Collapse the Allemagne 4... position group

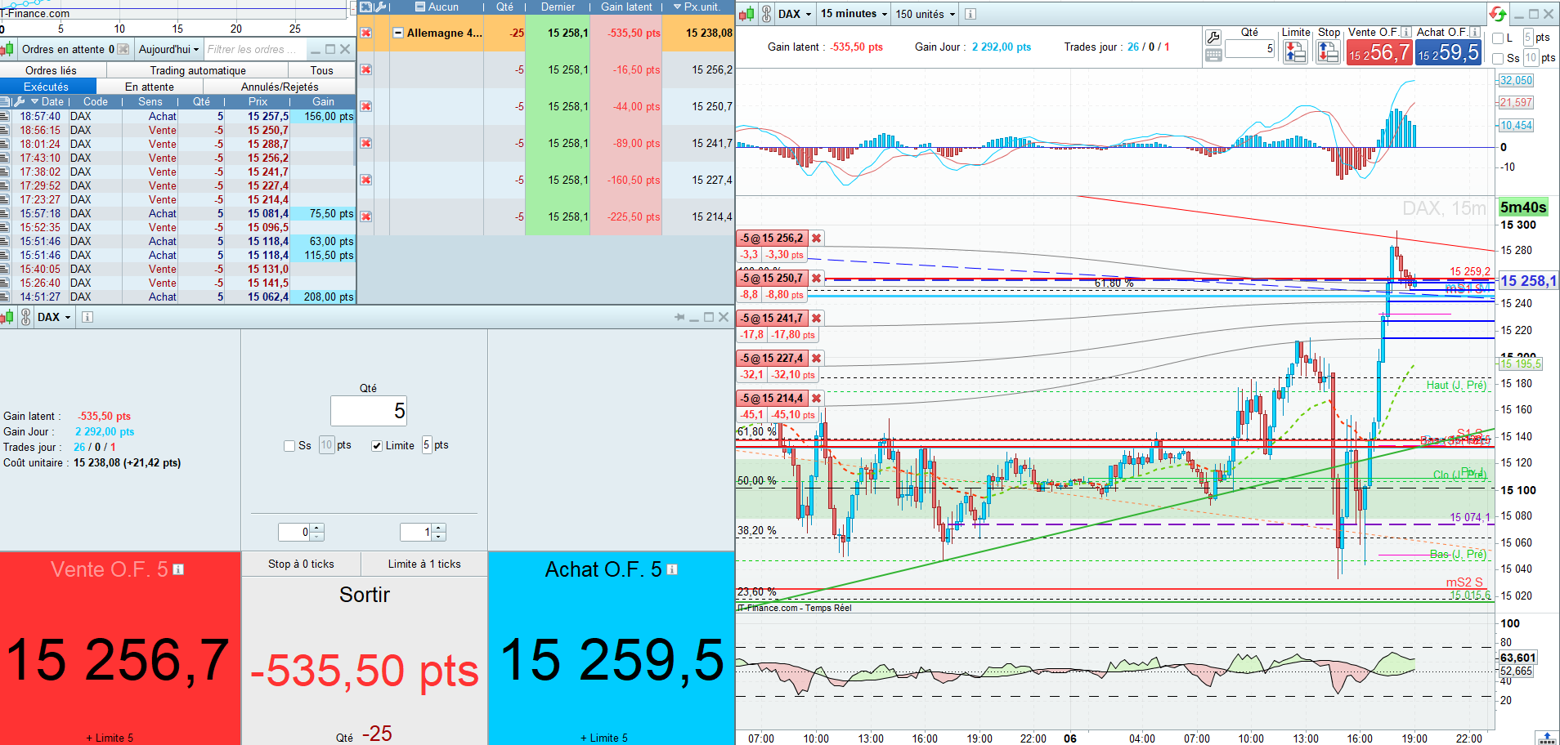pyautogui.click(x=398, y=33)
